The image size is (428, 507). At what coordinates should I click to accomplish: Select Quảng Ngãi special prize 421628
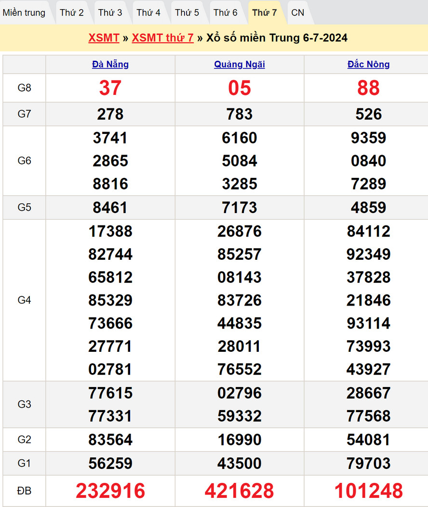pyautogui.click(x=240, y=491)
